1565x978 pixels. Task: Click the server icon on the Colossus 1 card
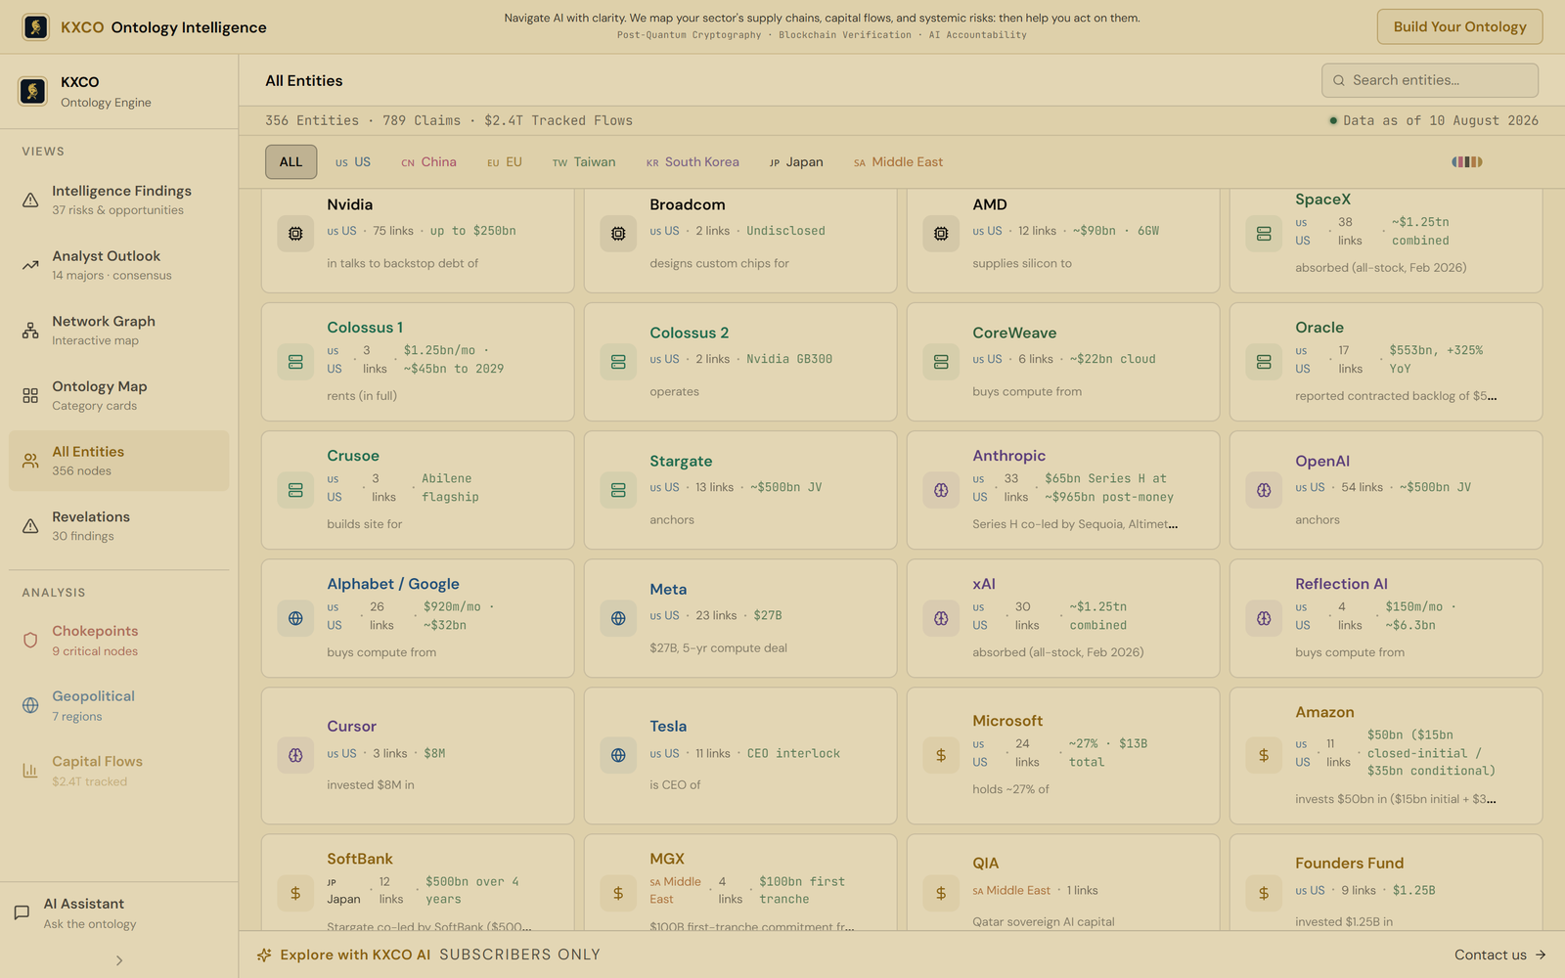point(295,362)
